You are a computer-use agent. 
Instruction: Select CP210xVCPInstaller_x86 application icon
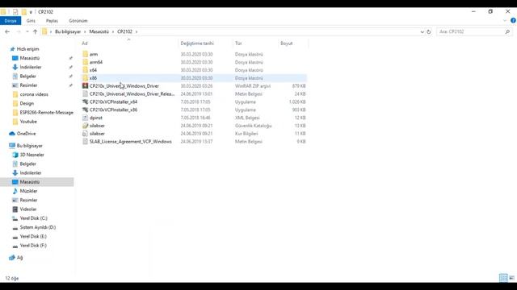click(85, 110)
